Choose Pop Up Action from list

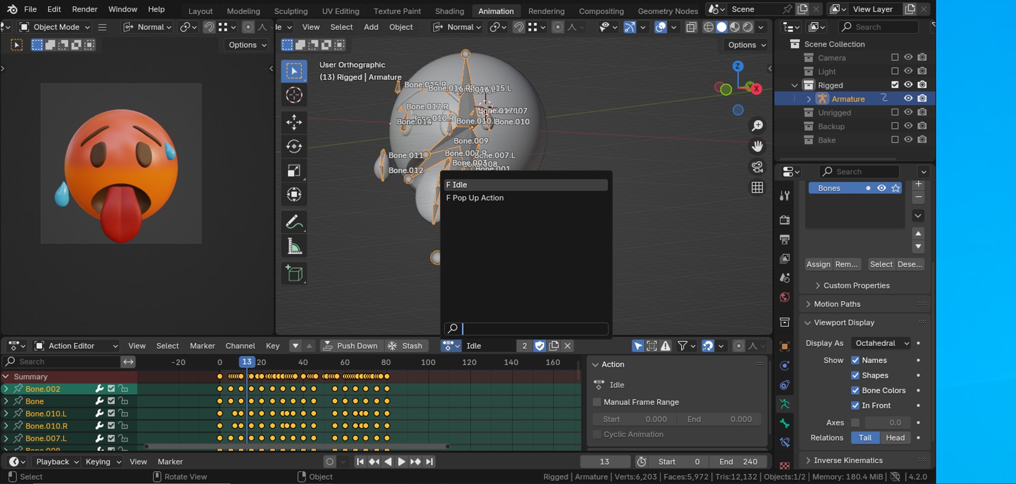pyautogui.click(x=475, y=198)
